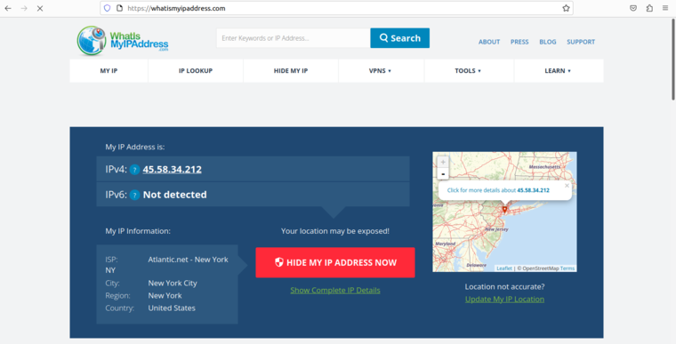The image size is (676, 344).
Task: Select the IP LOOKUP nav item
Action: (196, 71)
